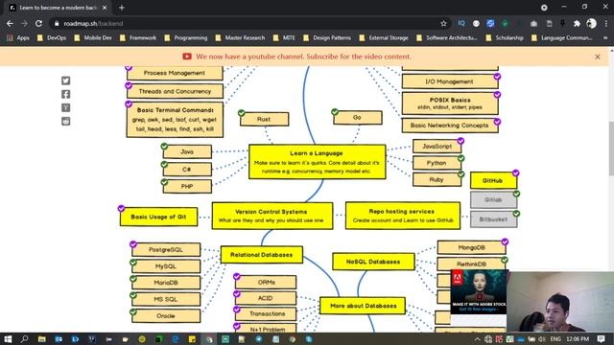Open File Explorer from the taskbar

pyautogui.click(x=41, y=338)
